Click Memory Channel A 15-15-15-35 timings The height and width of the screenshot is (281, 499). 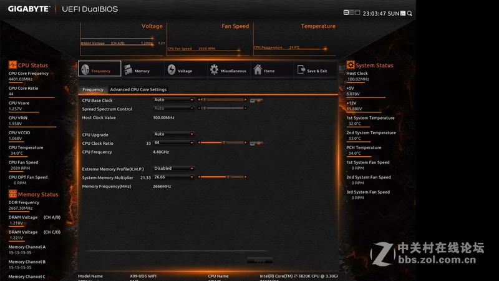(20, 253)
